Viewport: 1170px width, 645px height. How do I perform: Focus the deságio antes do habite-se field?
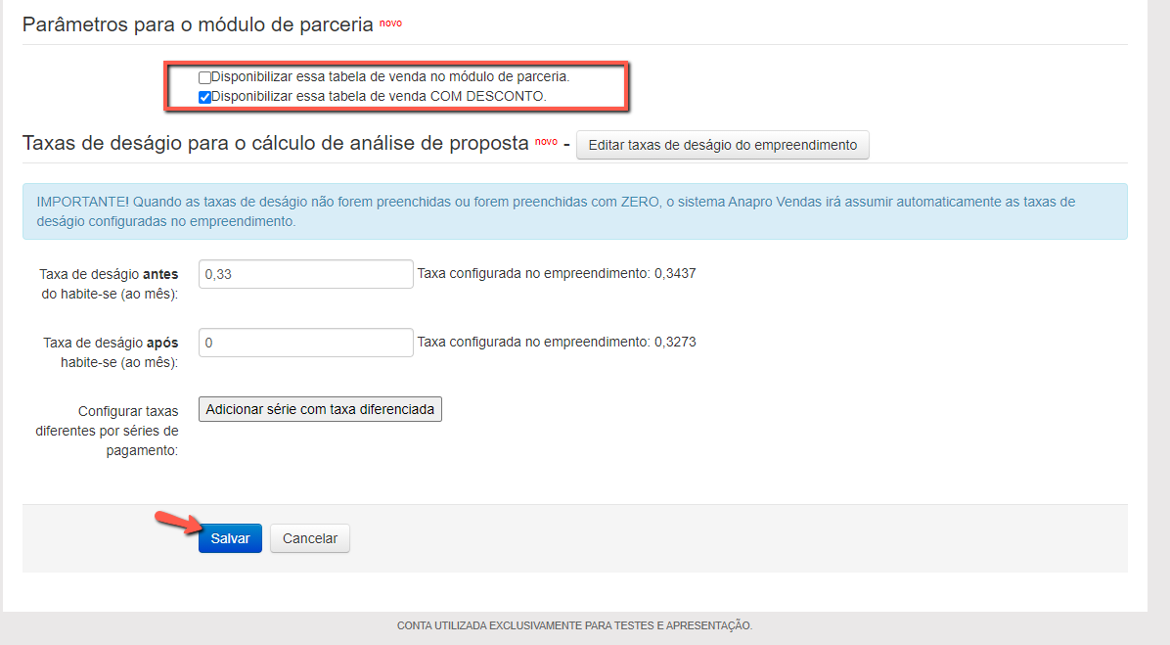(x=305, y=274)
